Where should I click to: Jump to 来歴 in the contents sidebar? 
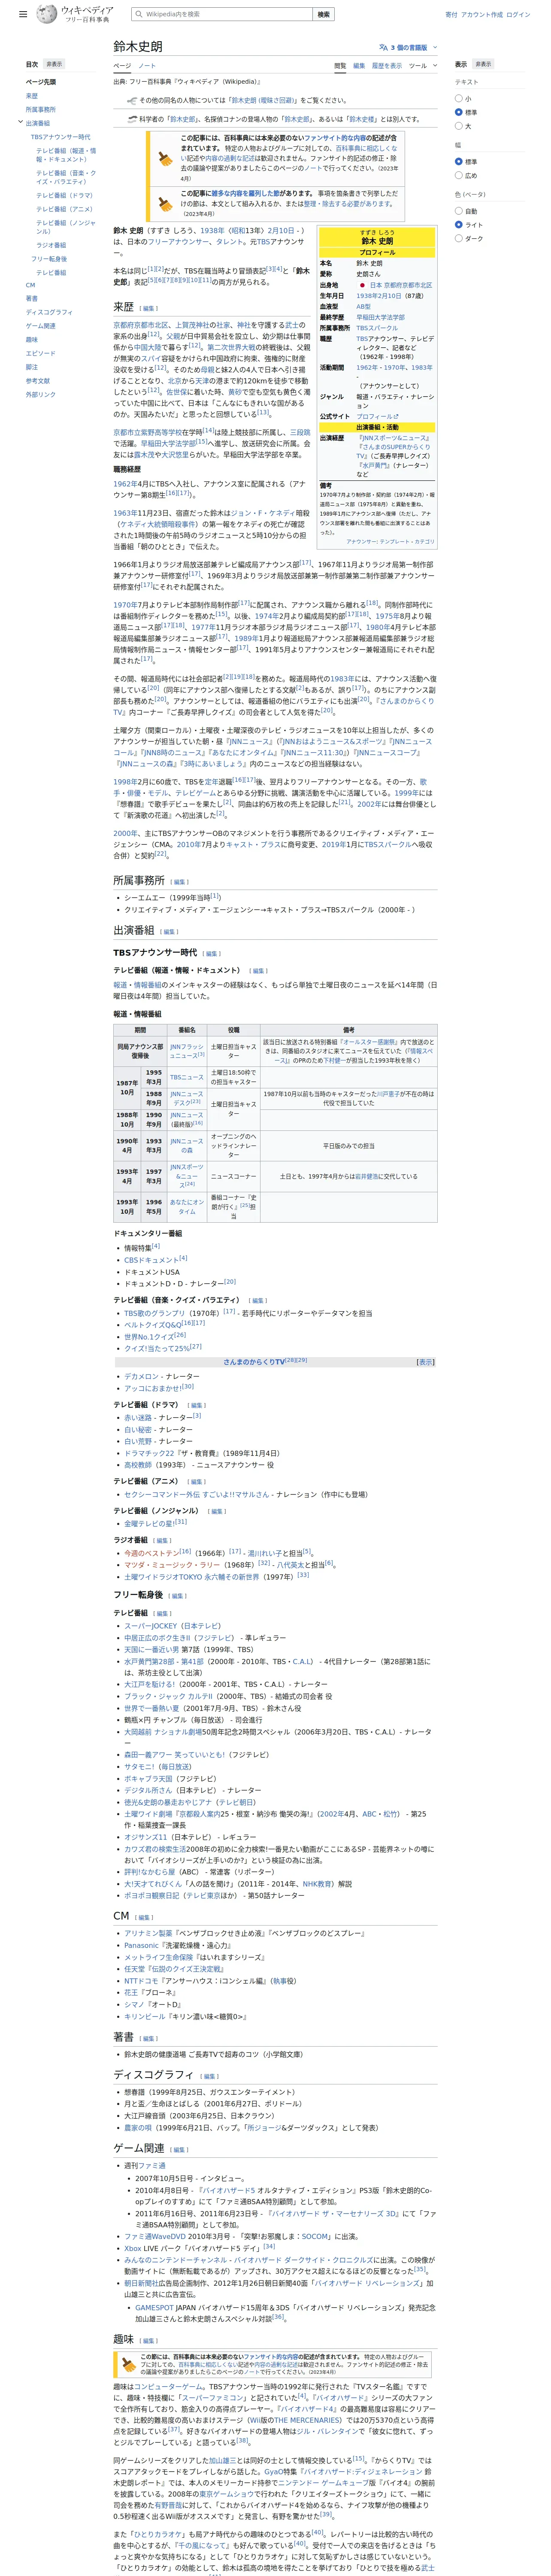(32, 96)
